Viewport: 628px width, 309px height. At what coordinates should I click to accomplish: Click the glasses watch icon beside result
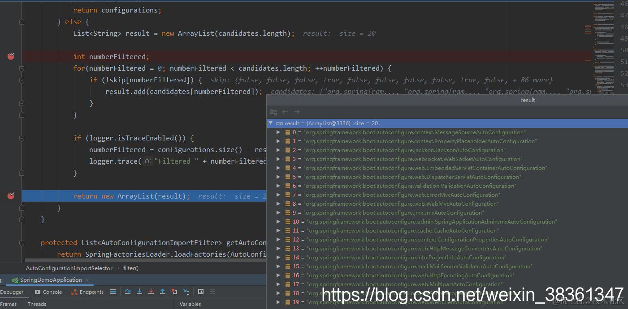[x=279, y=123]
